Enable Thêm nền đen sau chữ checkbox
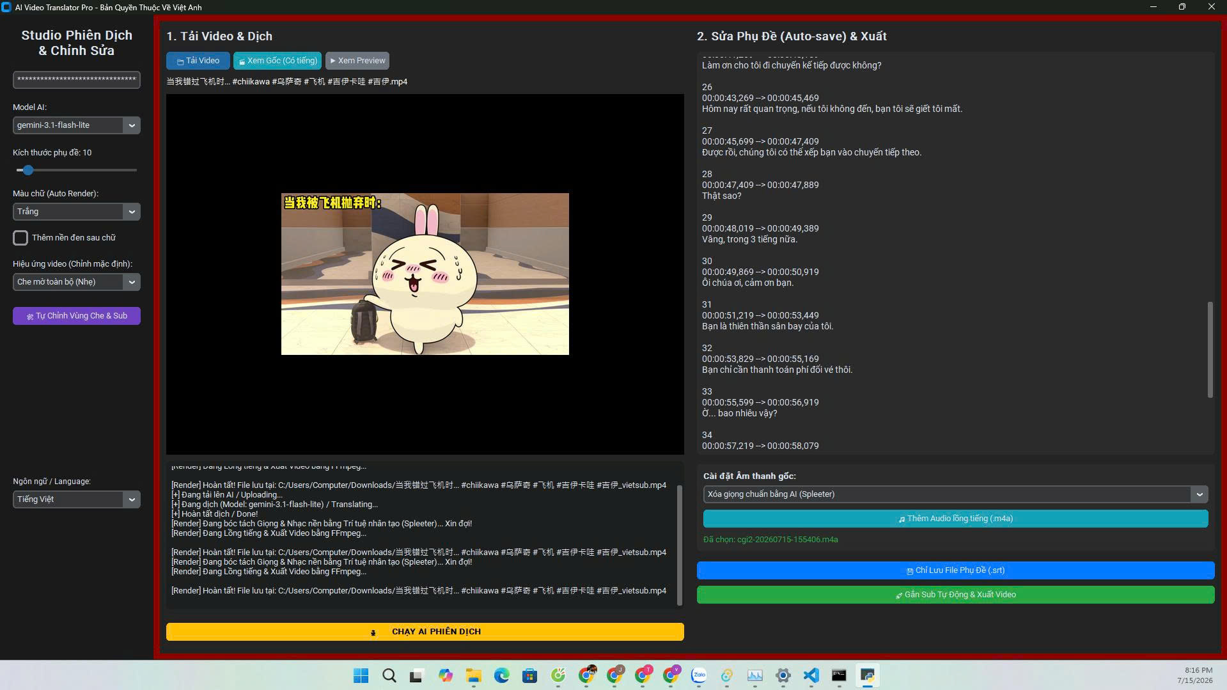The height and width of the screenshot is (690, 1227). click(x=20, y=238)
